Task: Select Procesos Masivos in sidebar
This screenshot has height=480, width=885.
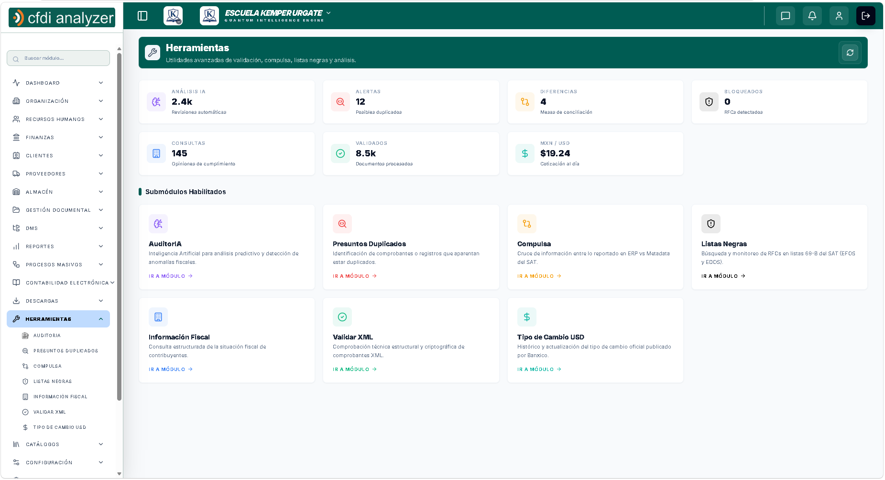Action: (x=58, y=264)
